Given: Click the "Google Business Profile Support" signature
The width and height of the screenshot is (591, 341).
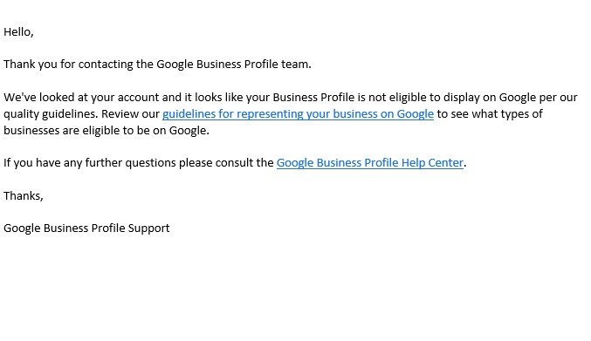Looking at the screenshot, I should (x=86, y=228).
